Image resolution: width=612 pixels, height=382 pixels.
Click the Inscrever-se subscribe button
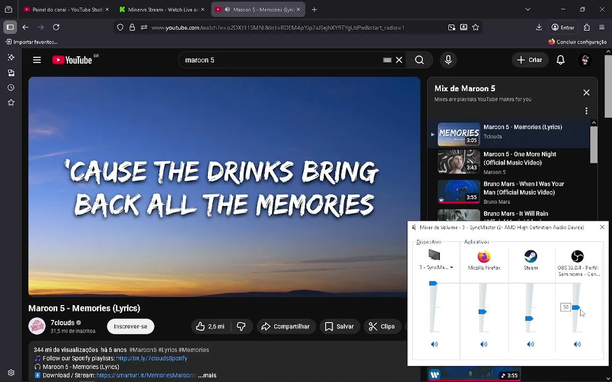(x=130, y=327)
